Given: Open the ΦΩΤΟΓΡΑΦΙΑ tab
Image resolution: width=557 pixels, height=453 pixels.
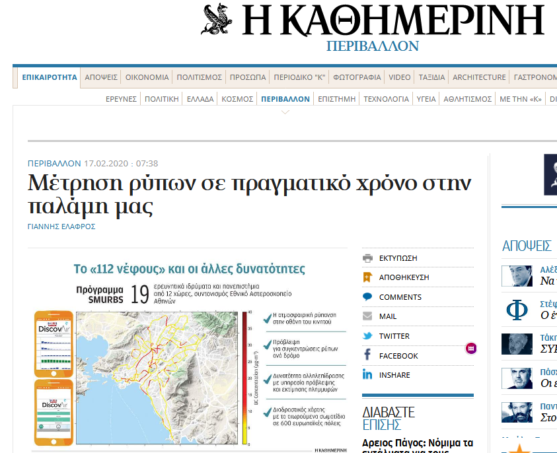Looking at the screenshot, I should (357, 77).
